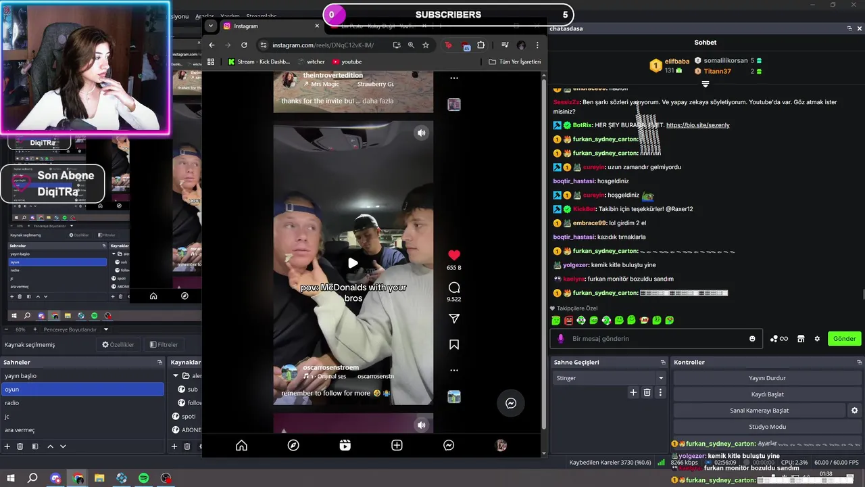Open emoji picker in chat box
This screenshot has width=865, height=487.
(x=752, y=339)
